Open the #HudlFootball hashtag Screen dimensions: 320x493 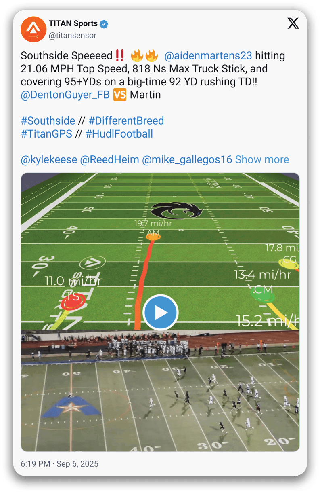tap(119, 134)
